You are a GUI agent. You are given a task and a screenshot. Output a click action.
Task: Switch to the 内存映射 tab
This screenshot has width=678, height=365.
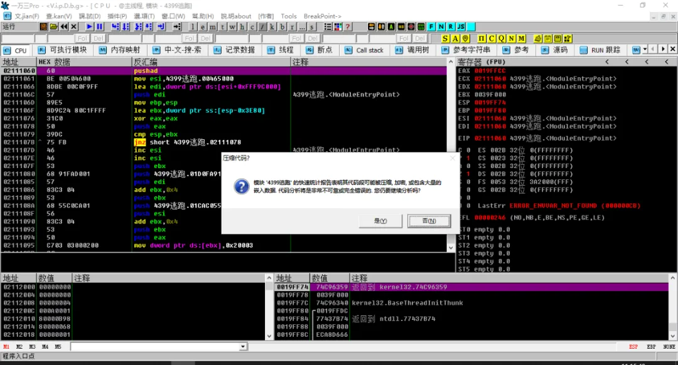(x=120, y=50)
